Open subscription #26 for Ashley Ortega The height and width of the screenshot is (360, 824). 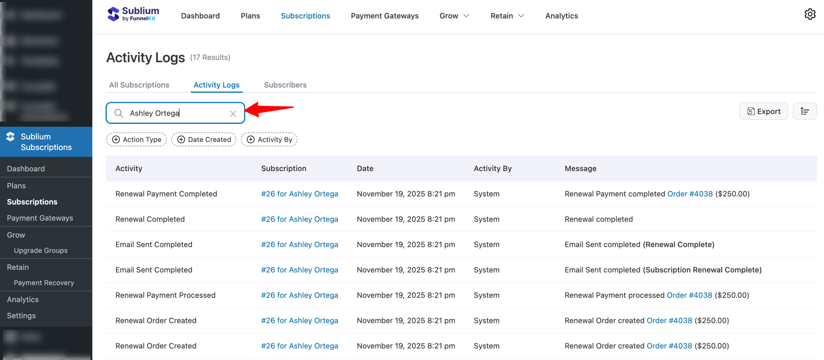299,194
